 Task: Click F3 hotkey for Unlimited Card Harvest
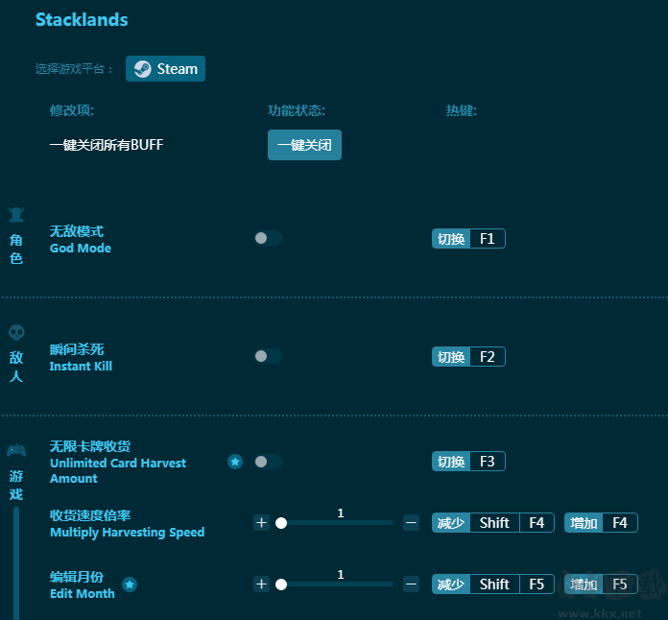(x=487, y=462)
